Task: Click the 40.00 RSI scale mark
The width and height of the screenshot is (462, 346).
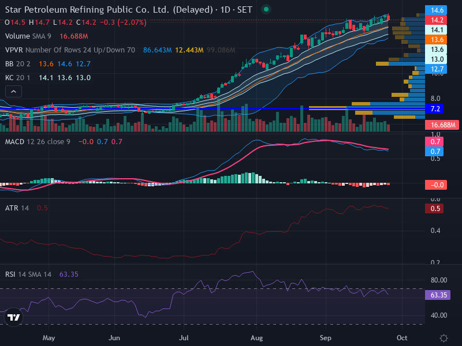Action: [439, 315]
